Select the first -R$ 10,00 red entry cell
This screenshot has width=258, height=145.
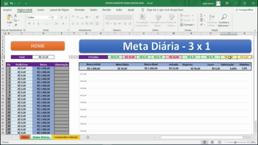point(129,57)
